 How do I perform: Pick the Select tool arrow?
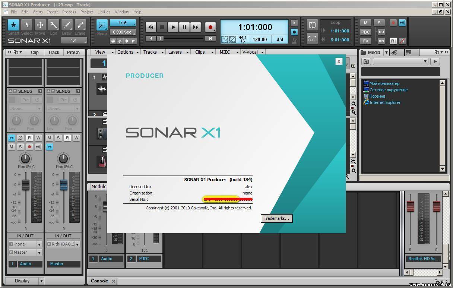(27, 25)
